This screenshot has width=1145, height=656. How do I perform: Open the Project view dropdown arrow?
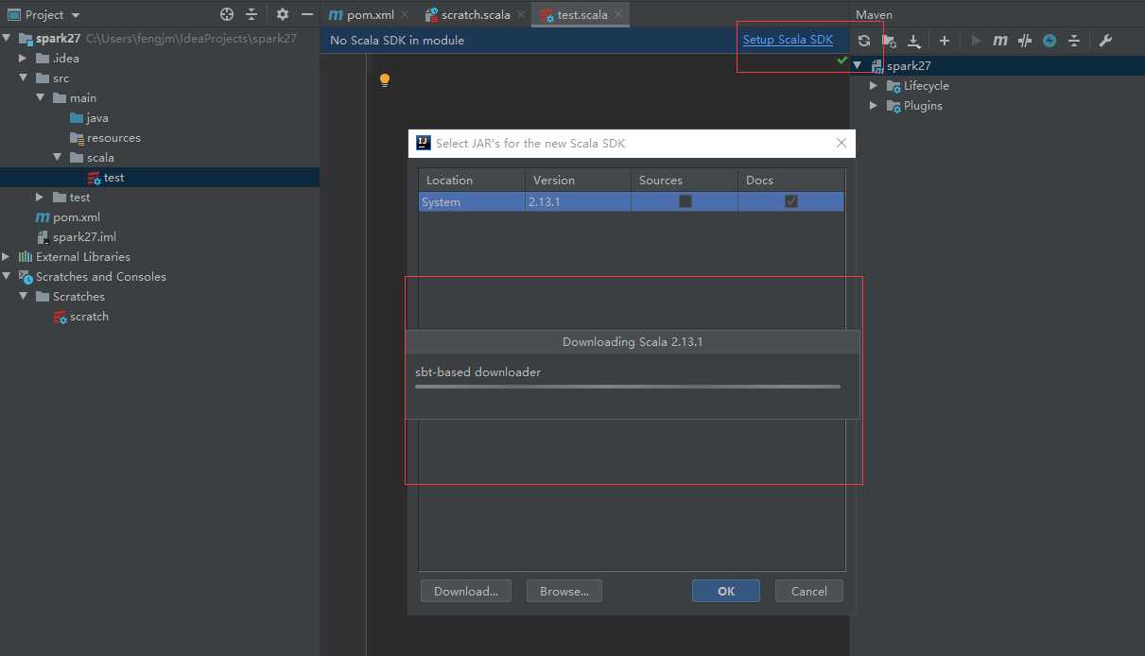[x=76, y=15]
